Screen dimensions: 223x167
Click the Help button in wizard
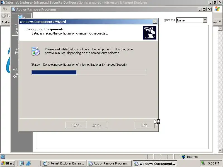pyautogui.click(x=144, y=125)
